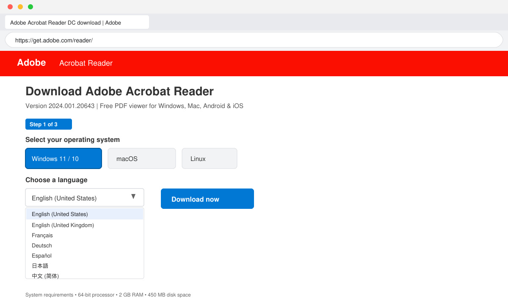Click the yellow minimize window dot
The height and width of the screenshot is (305, 508).
click(20, 7)
